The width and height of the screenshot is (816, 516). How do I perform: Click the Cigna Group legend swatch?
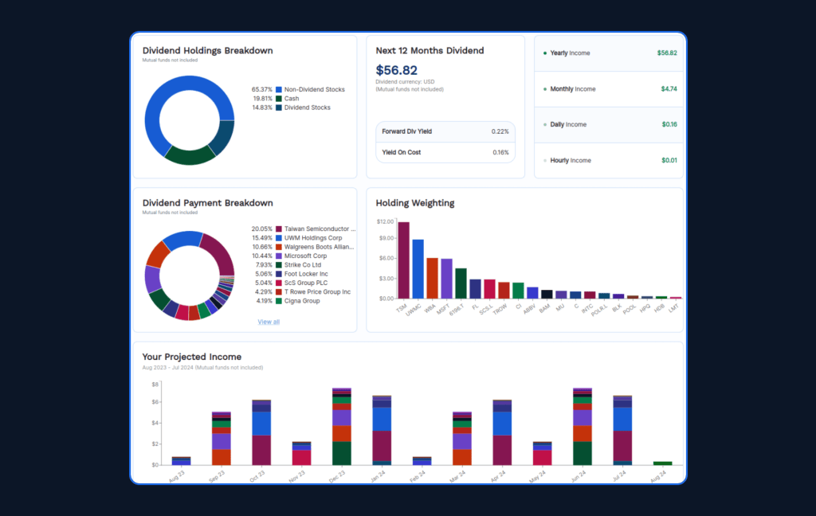click(279, 301)
